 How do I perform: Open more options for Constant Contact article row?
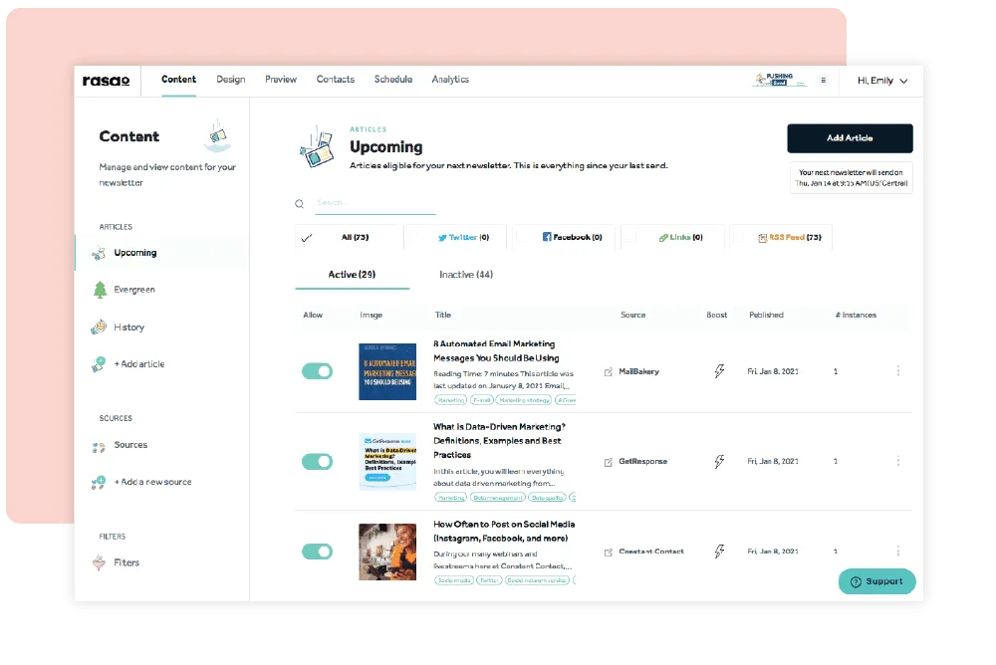click(x=898, y=552)
